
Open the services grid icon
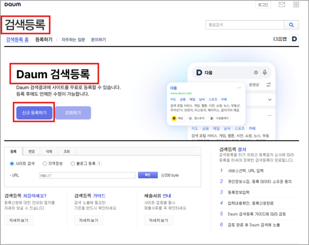click(x=296, y=4)
